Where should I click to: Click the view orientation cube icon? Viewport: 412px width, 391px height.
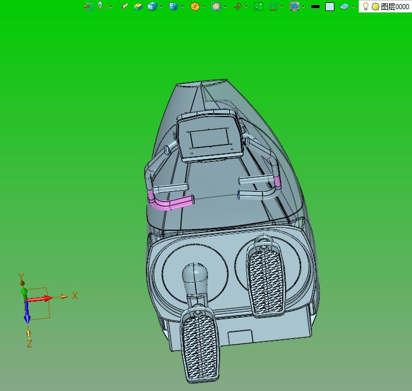(174, 6)
